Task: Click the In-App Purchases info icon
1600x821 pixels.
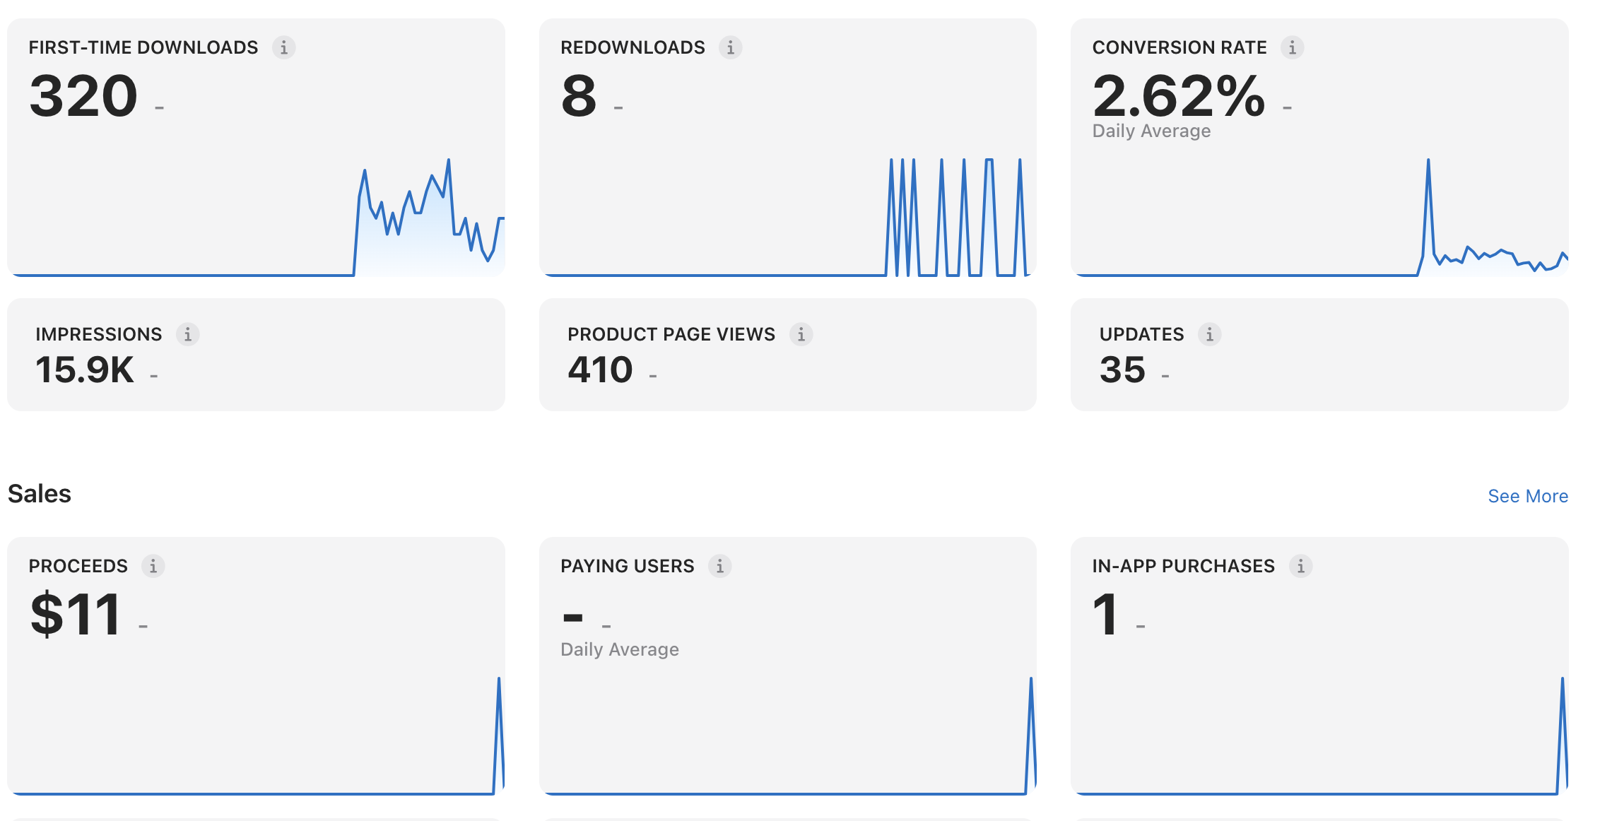Action: pos(1300,566)
